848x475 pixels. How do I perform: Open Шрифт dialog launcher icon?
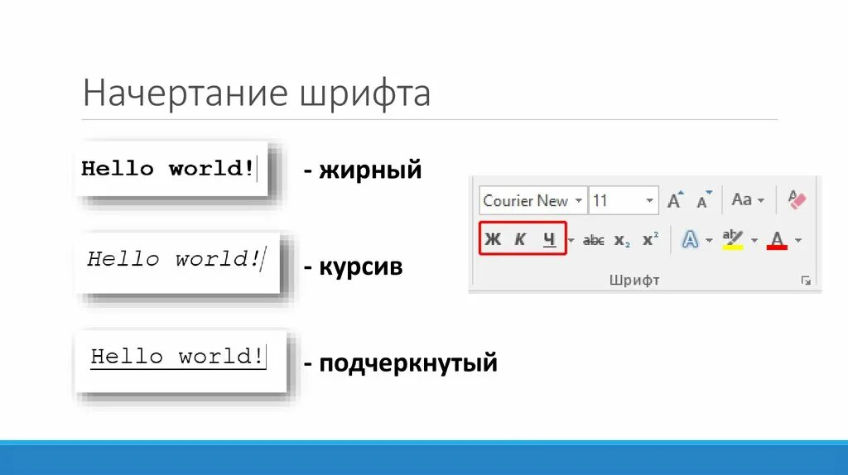point(806,281)
